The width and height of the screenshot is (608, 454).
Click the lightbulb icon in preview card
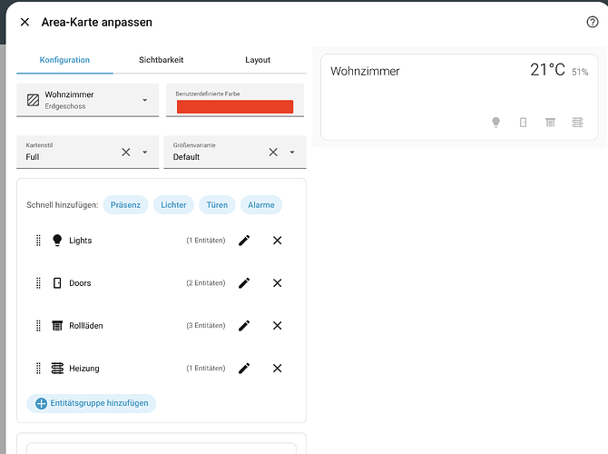pyautogui.click(x=496, y=123)
